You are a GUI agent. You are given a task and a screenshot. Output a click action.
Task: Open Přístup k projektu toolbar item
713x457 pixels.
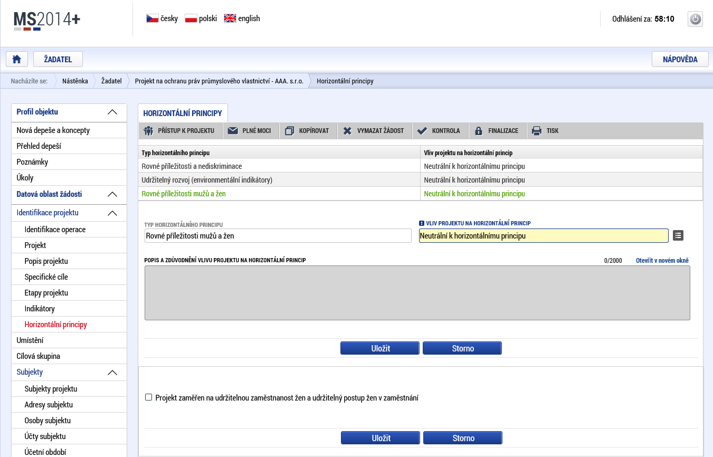[180, 131]
